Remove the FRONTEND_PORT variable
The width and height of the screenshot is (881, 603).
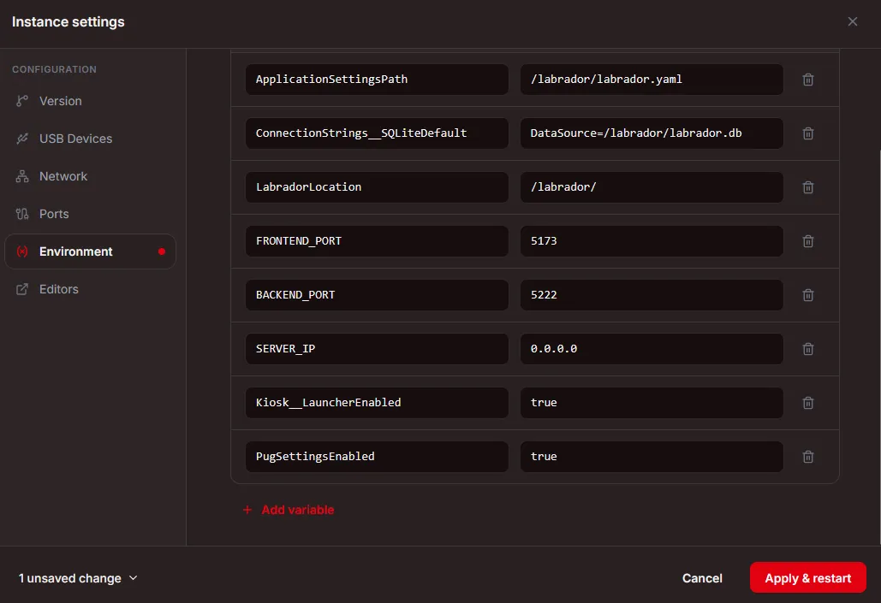(808, 241)
